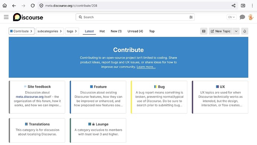Open the Contribute category dropdown
This screenshot has width=257, height=145.
pyautogui.click(x=22, y=31)
